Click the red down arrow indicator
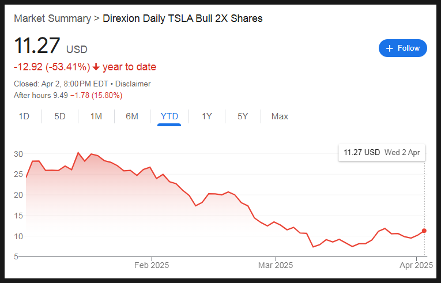 95,67
